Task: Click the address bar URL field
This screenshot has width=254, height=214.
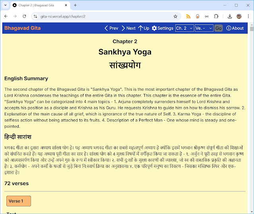Action: tap(105, 16)
